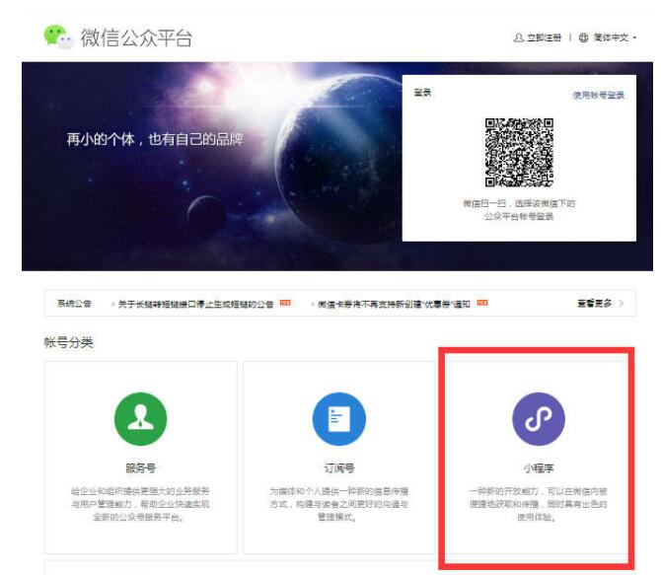Click the 帐号分类 section heading
The width and height of the screenshot is (661, 575).
tap(69, 342)
